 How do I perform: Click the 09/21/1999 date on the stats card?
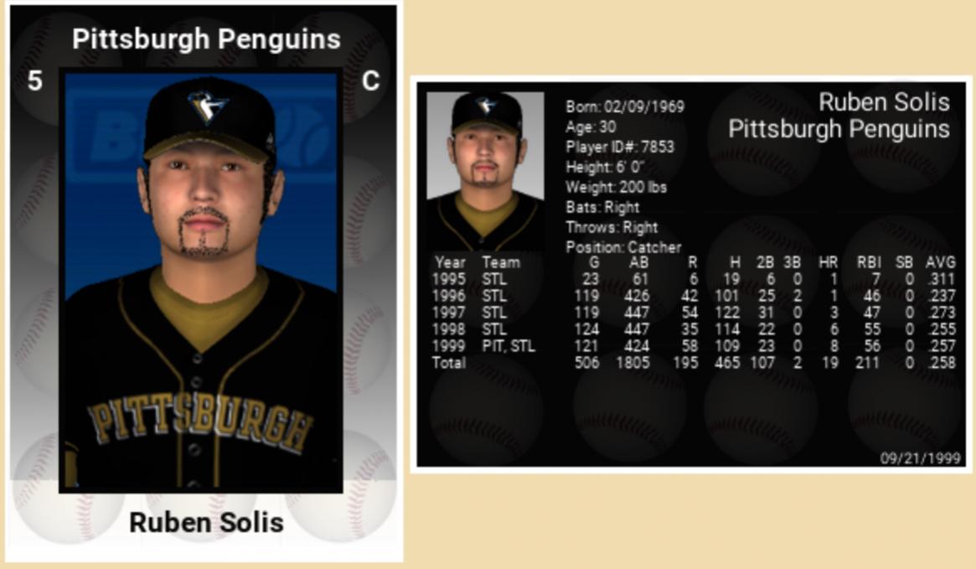click(x=920, y=458)
